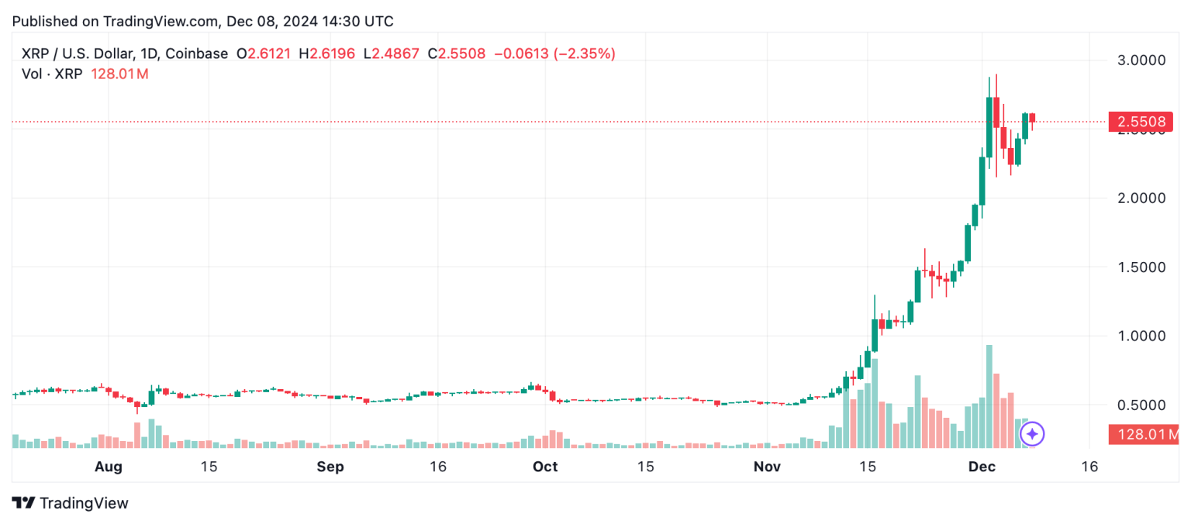Open the Vol · XRP indicator legend
1191x524 pixels.
(x=43, y=74)
